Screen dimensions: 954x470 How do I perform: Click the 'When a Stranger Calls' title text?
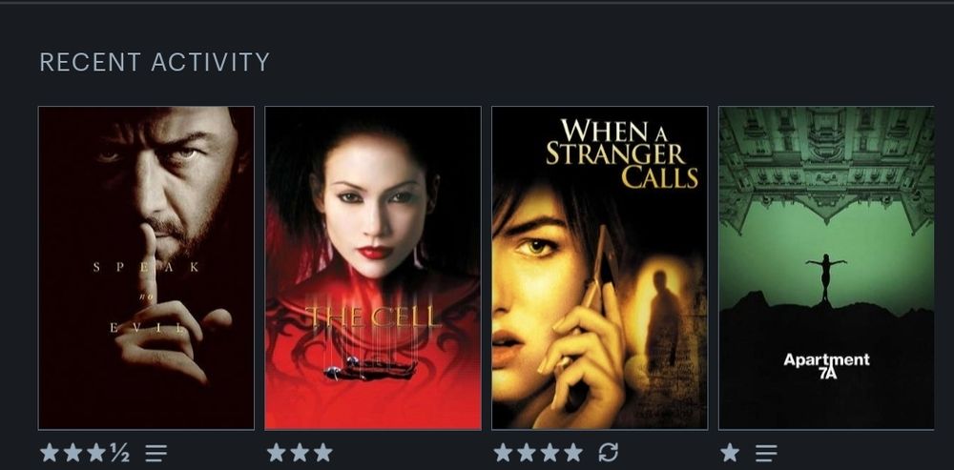point(622,153)
